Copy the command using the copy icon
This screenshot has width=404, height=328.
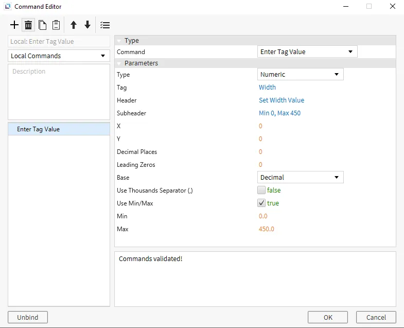coord(42,25)
